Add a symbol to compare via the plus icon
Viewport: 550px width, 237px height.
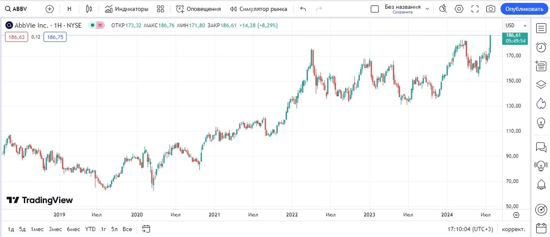pyautogui.click(x=49, y=9)
